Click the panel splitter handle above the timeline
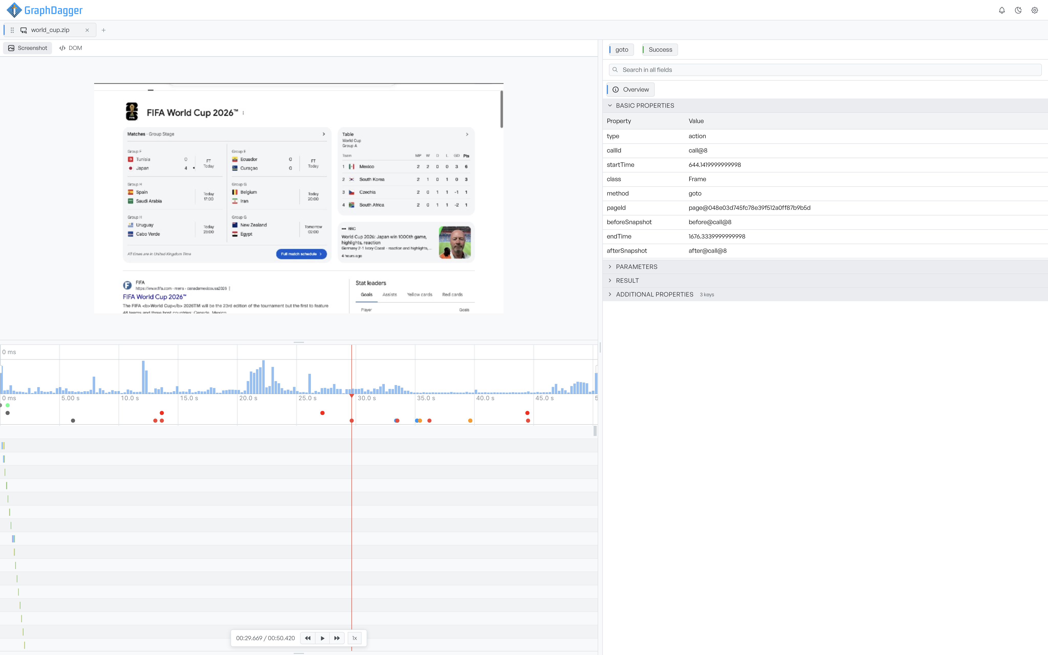Viewport: 1048px width, 655px height. coord(299,342)
